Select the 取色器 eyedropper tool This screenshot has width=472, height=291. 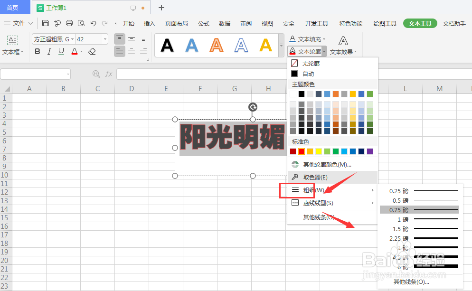click(x=332, y=177)
